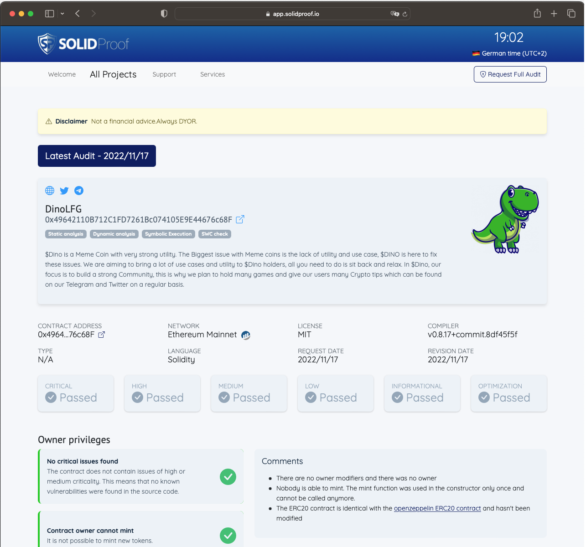Open the openzeppelin ERC20 contract link

(x=437, y=508)
